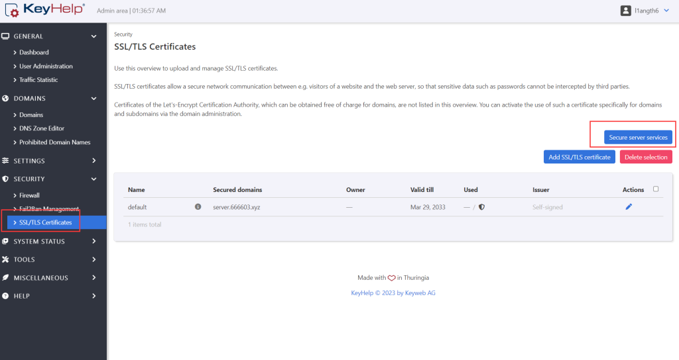Screen dimensions: 679x360
Task: Click the shield icon in Used column
Action: [x=481, y=207]
